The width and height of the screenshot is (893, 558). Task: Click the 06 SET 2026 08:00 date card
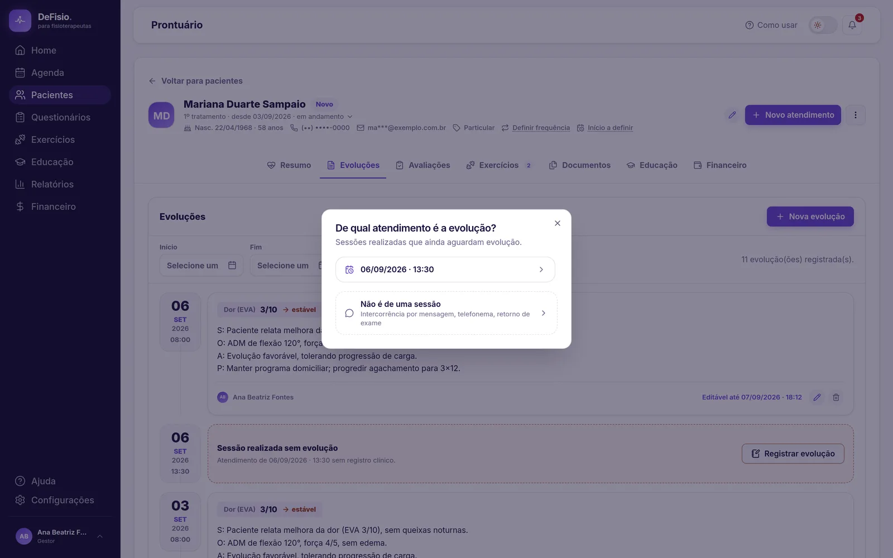180,322
